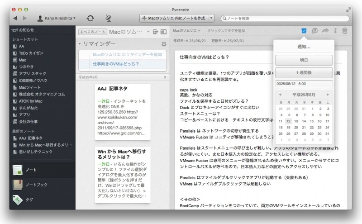Open the reminders settings gear
Viewport: 362px width, 224px height.
(164, 44)
